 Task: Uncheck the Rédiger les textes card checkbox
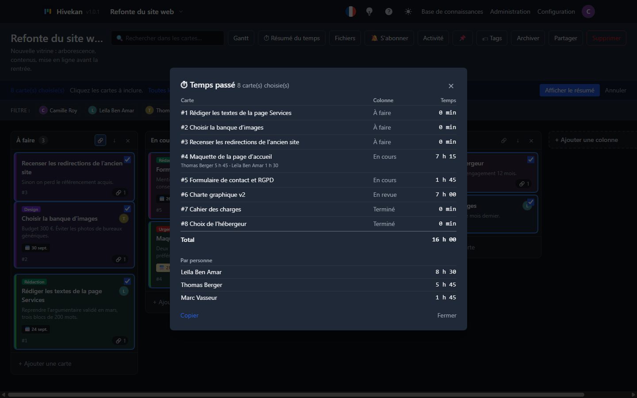pos(127,281)
